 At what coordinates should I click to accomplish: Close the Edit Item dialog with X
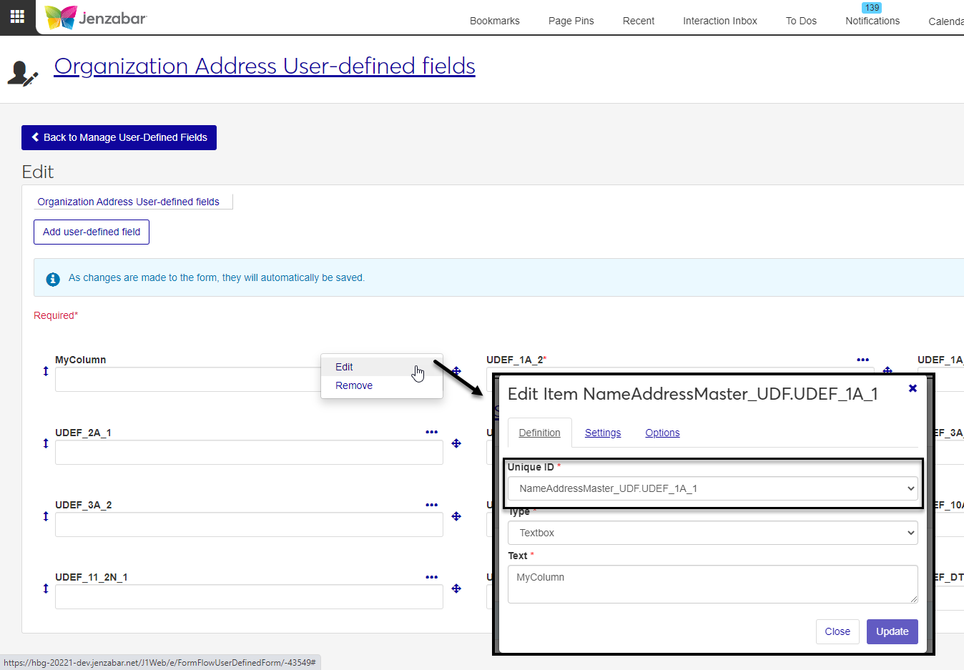[913, 388]
